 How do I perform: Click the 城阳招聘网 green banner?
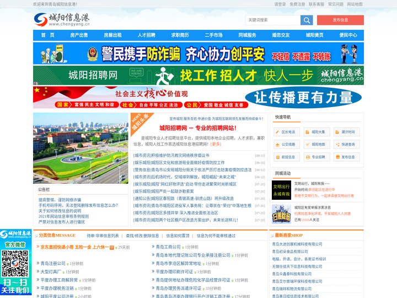click(x=198, y=75)
